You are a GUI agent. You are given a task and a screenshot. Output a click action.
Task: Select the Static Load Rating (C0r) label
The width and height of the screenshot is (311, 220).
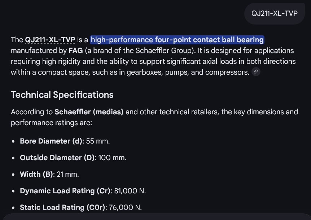tap(62, 207)
